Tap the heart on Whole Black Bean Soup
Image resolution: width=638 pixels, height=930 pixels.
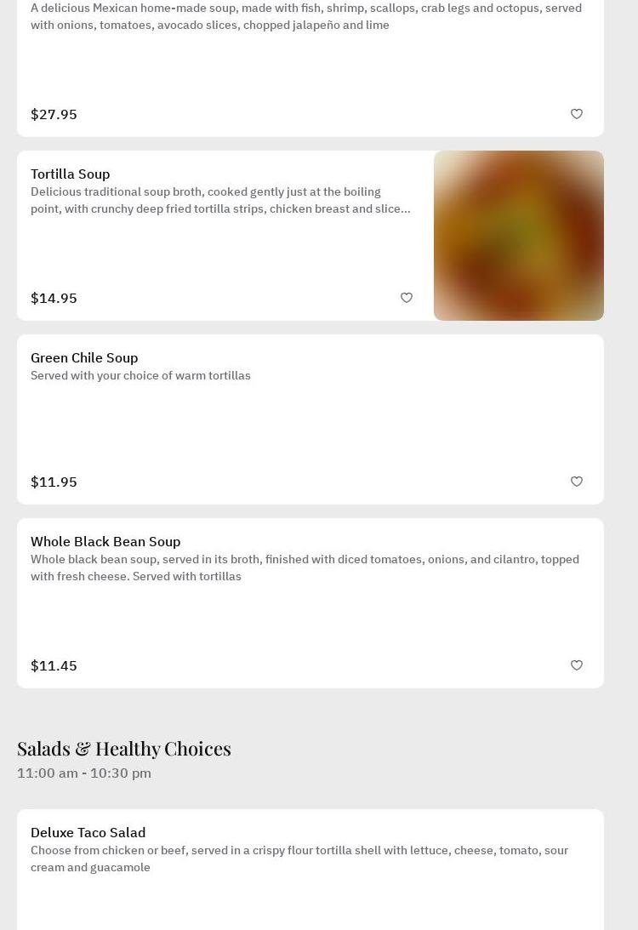tap(577, 665)
